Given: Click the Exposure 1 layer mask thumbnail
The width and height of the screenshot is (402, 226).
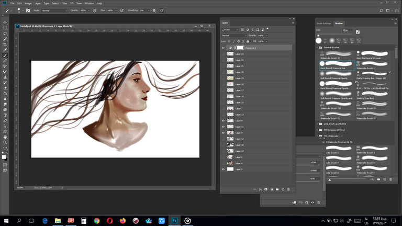Looking at the screenshot, I should [x=240, y=48].
